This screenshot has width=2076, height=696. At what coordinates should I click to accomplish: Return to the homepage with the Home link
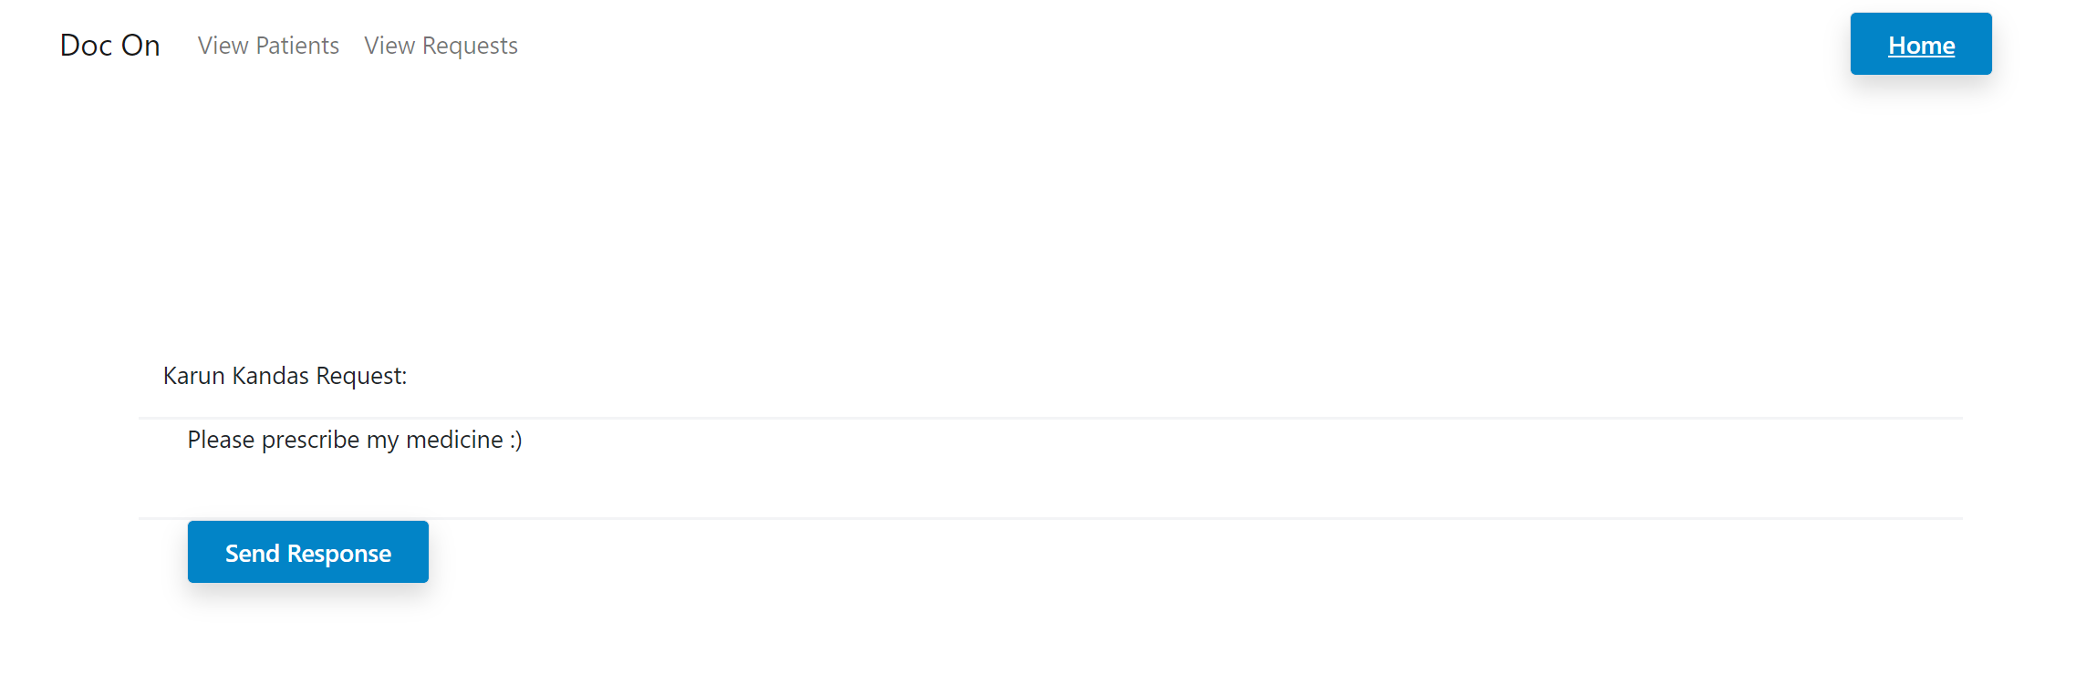tap(1921, 44)
